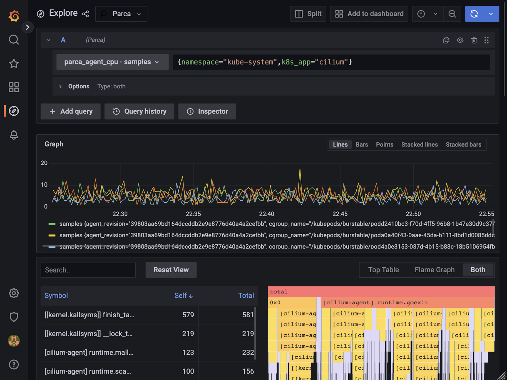Open the time picker clock icon
The image size is (507, 380).
(421, 14)
